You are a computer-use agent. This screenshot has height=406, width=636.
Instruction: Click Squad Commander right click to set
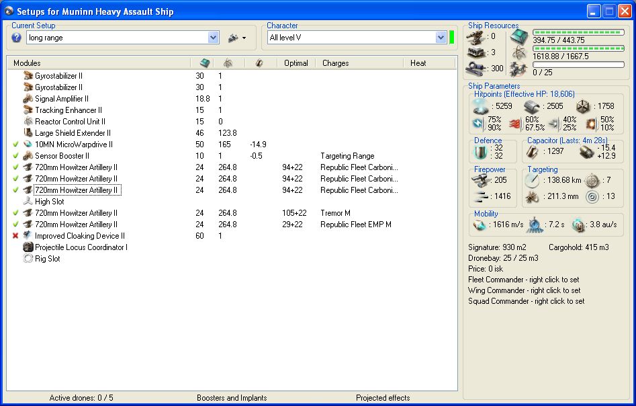tap(526, 301)
